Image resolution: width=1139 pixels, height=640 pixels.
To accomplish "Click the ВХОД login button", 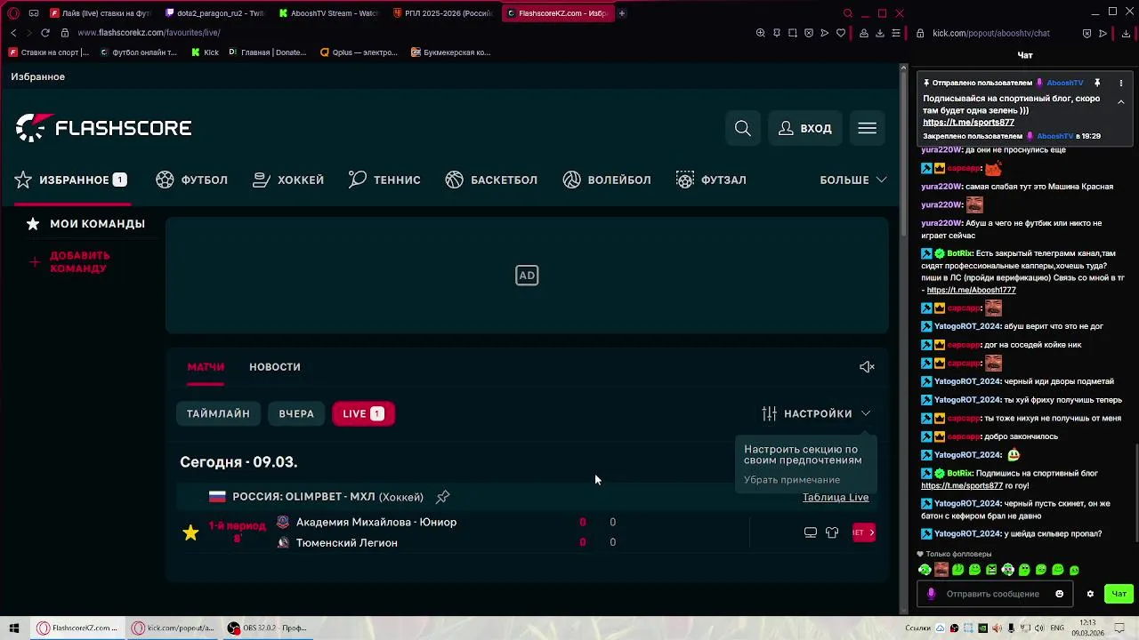I will [x=805, y=128].
